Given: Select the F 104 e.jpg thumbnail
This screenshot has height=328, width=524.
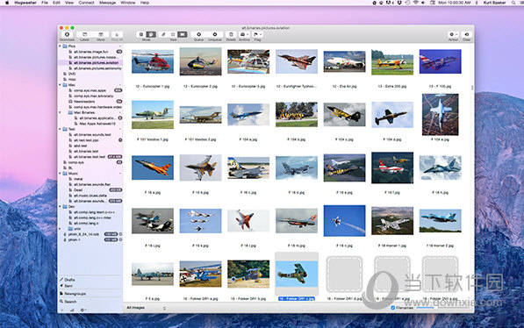Looking at the screenshot, I should pyautogui.click(x=440, y=115).
